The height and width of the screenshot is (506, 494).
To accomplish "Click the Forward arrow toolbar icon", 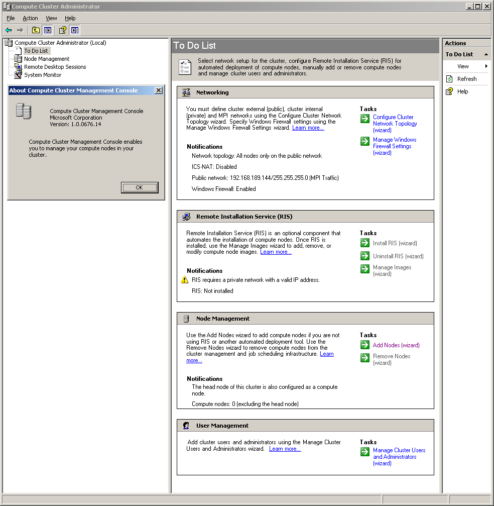I will click(20, 30).
